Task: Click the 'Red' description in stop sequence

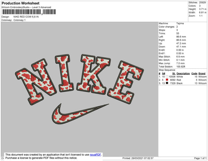Action: click(179, 80)
